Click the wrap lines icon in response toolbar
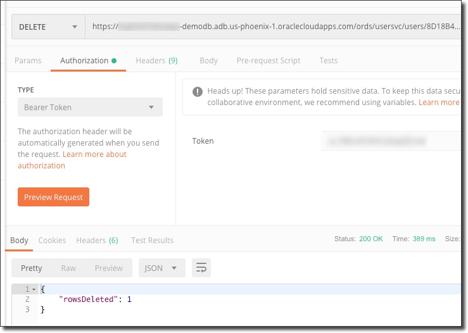This screenshot has height=333, width=468. [x=201, y=268]
